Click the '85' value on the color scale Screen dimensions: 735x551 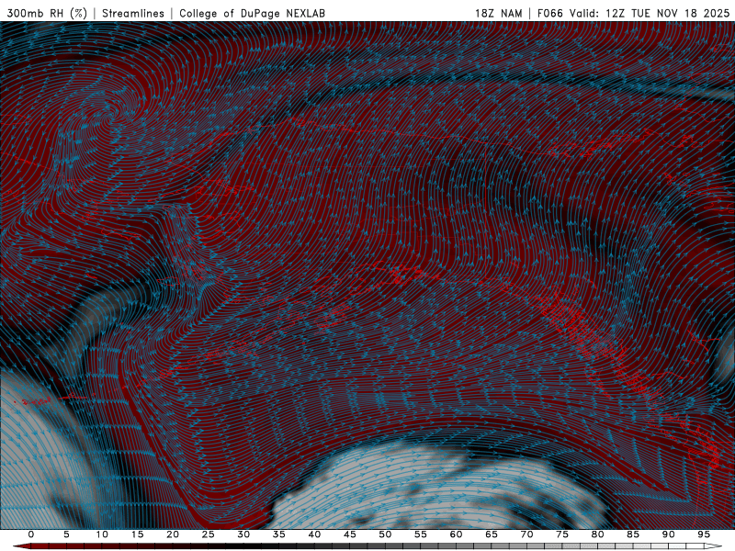633,534
